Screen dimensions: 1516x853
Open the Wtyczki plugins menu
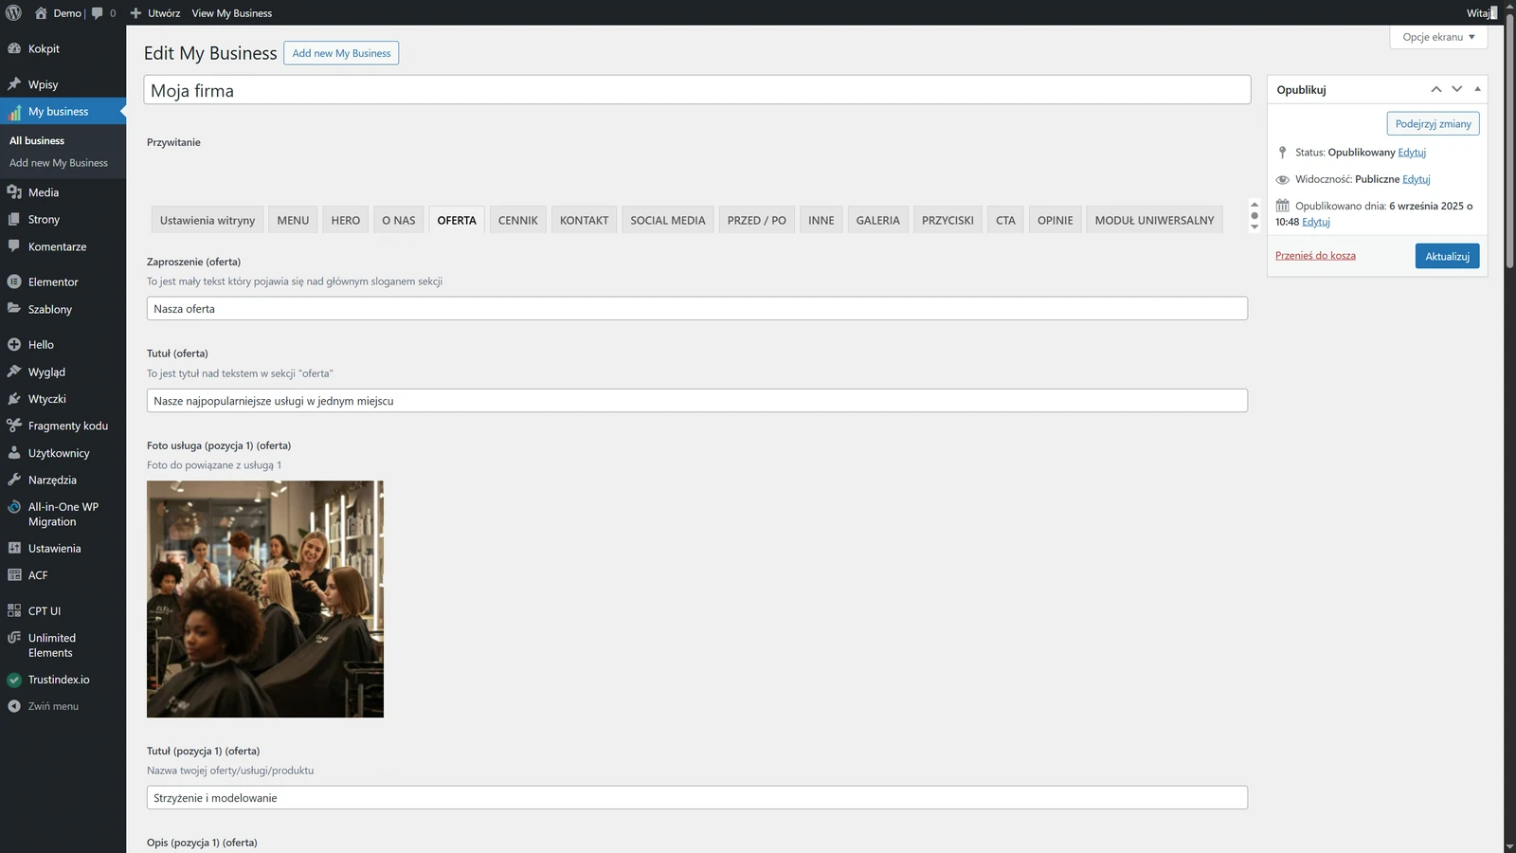[x=46, y=399]
